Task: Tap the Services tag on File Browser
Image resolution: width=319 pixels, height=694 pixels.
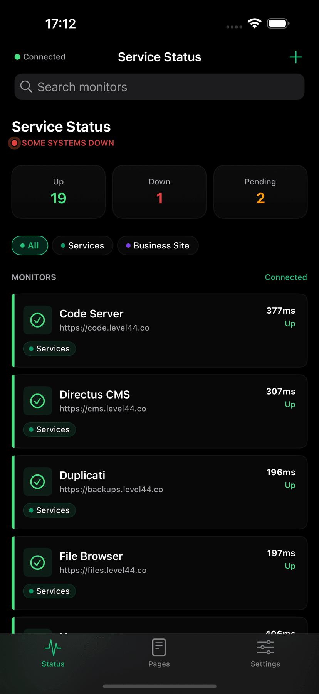Action: click(49, 591)
